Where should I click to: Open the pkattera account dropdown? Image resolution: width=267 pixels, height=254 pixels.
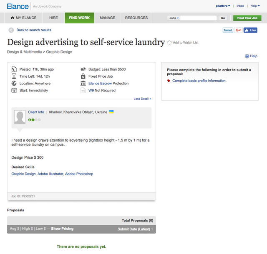coord(223,6)
